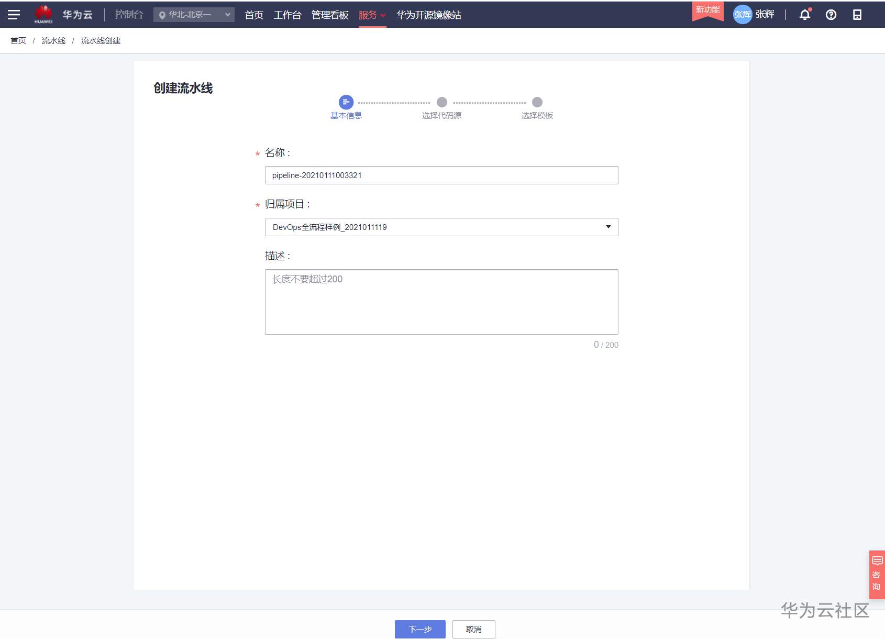885x639 pixels.
Task: Click the location pin icon in the region selector
Action: click(x=162, y=15)
